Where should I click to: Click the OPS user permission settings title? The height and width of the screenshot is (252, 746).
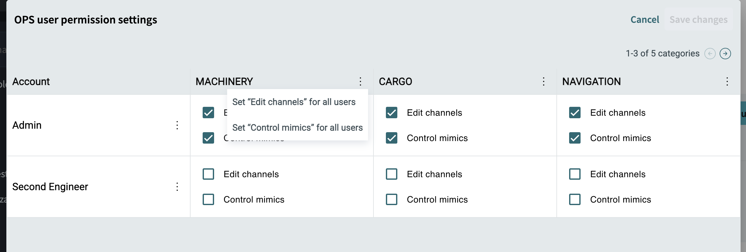coord(86,20)
